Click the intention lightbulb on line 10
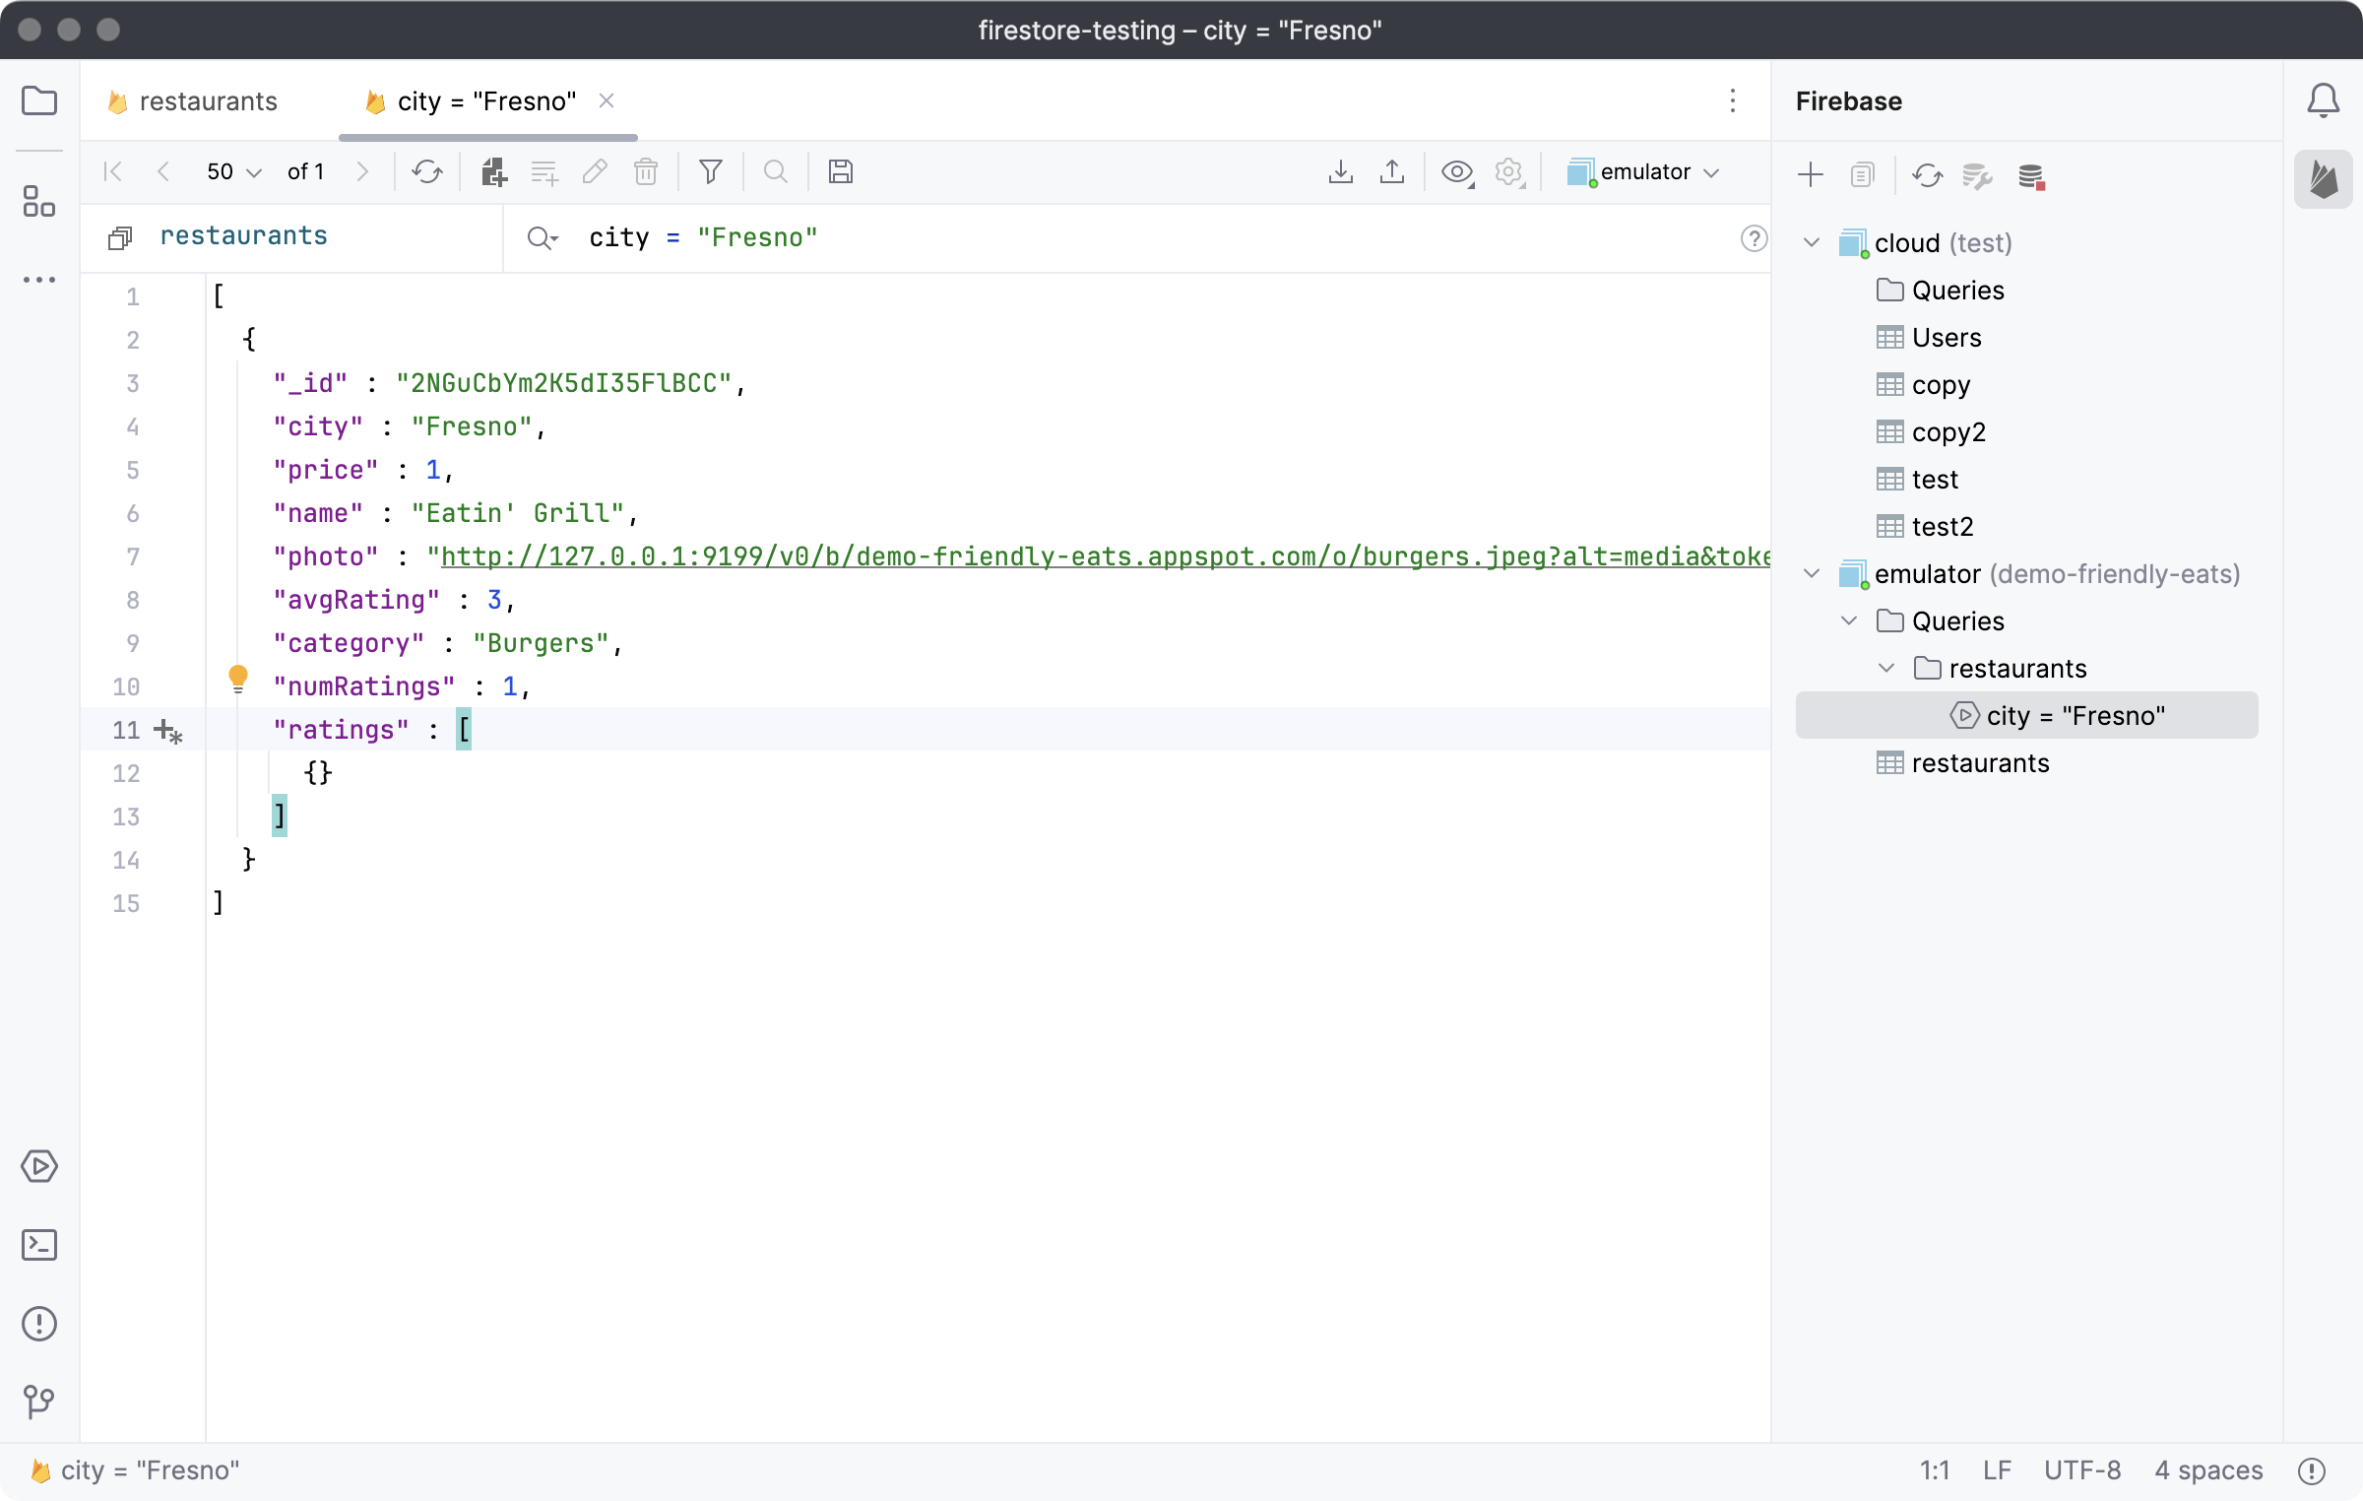The width and height of the screenshot is (2363, 1501). (x=238, y=678)
